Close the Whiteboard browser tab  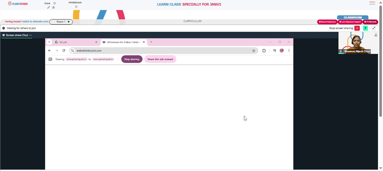point(144,42)
